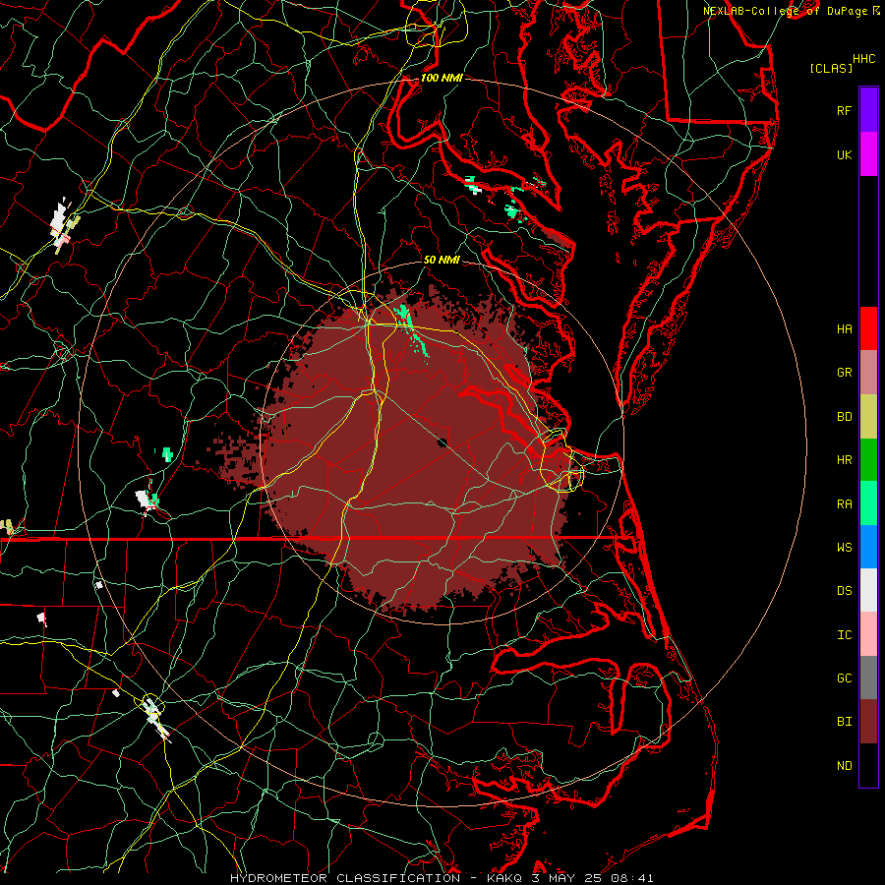Click the RA light green legend swatch
This screenshot has width=885, height=885.
pyautogui.click(x=868, y=503)
